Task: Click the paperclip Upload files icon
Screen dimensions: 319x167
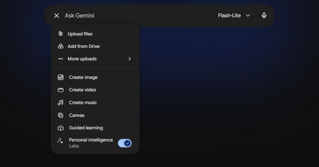Action: coord(61,34)
